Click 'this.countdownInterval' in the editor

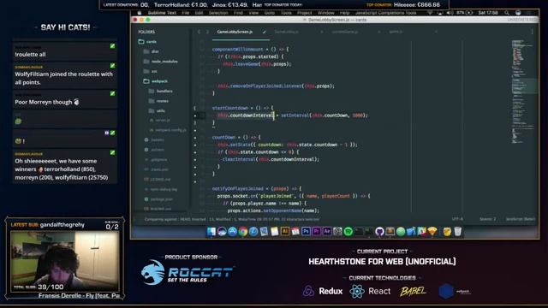click(x=246, y=115)
